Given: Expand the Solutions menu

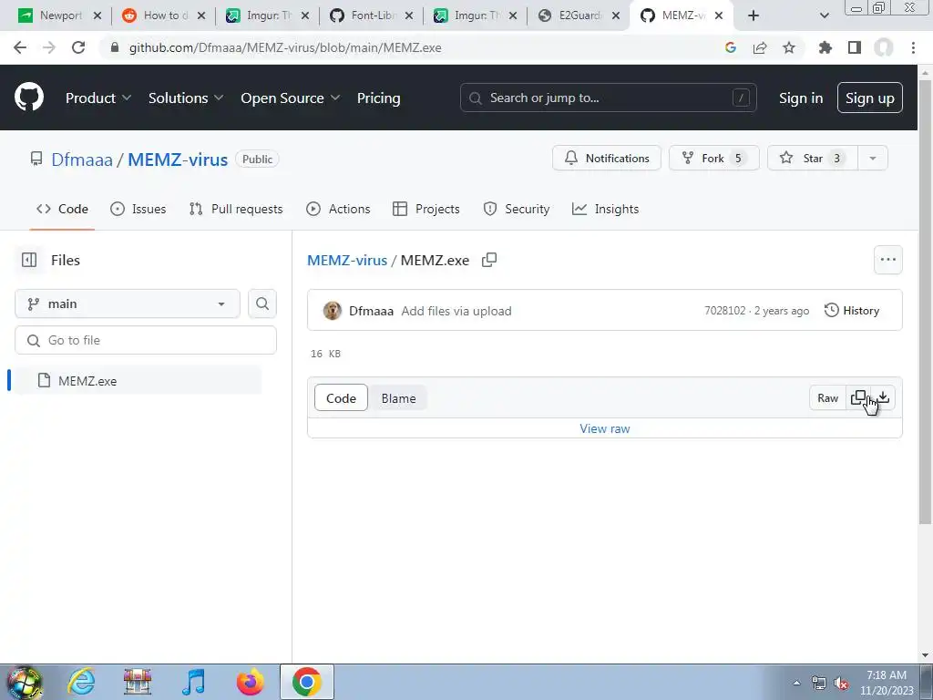Looking at the screenshot, I should 186,98.
